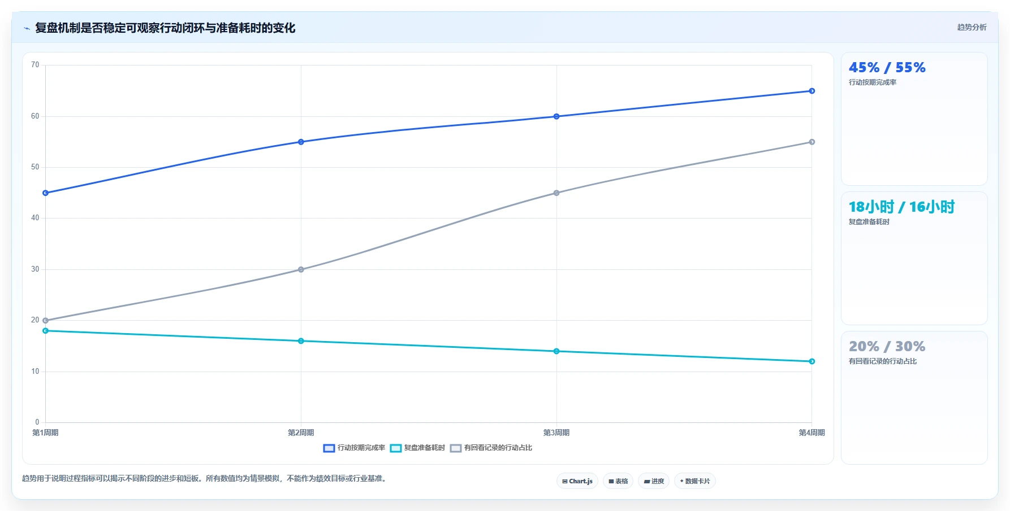Click blue line point at 第1周期 (45)
The width and height of the screenshot is (1010, 511).
click(x=46, y=193)
